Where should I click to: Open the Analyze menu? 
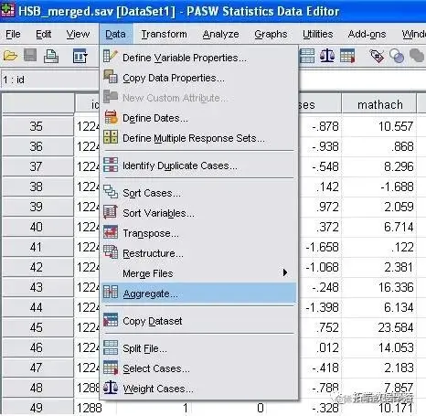(x=220, y=34)
